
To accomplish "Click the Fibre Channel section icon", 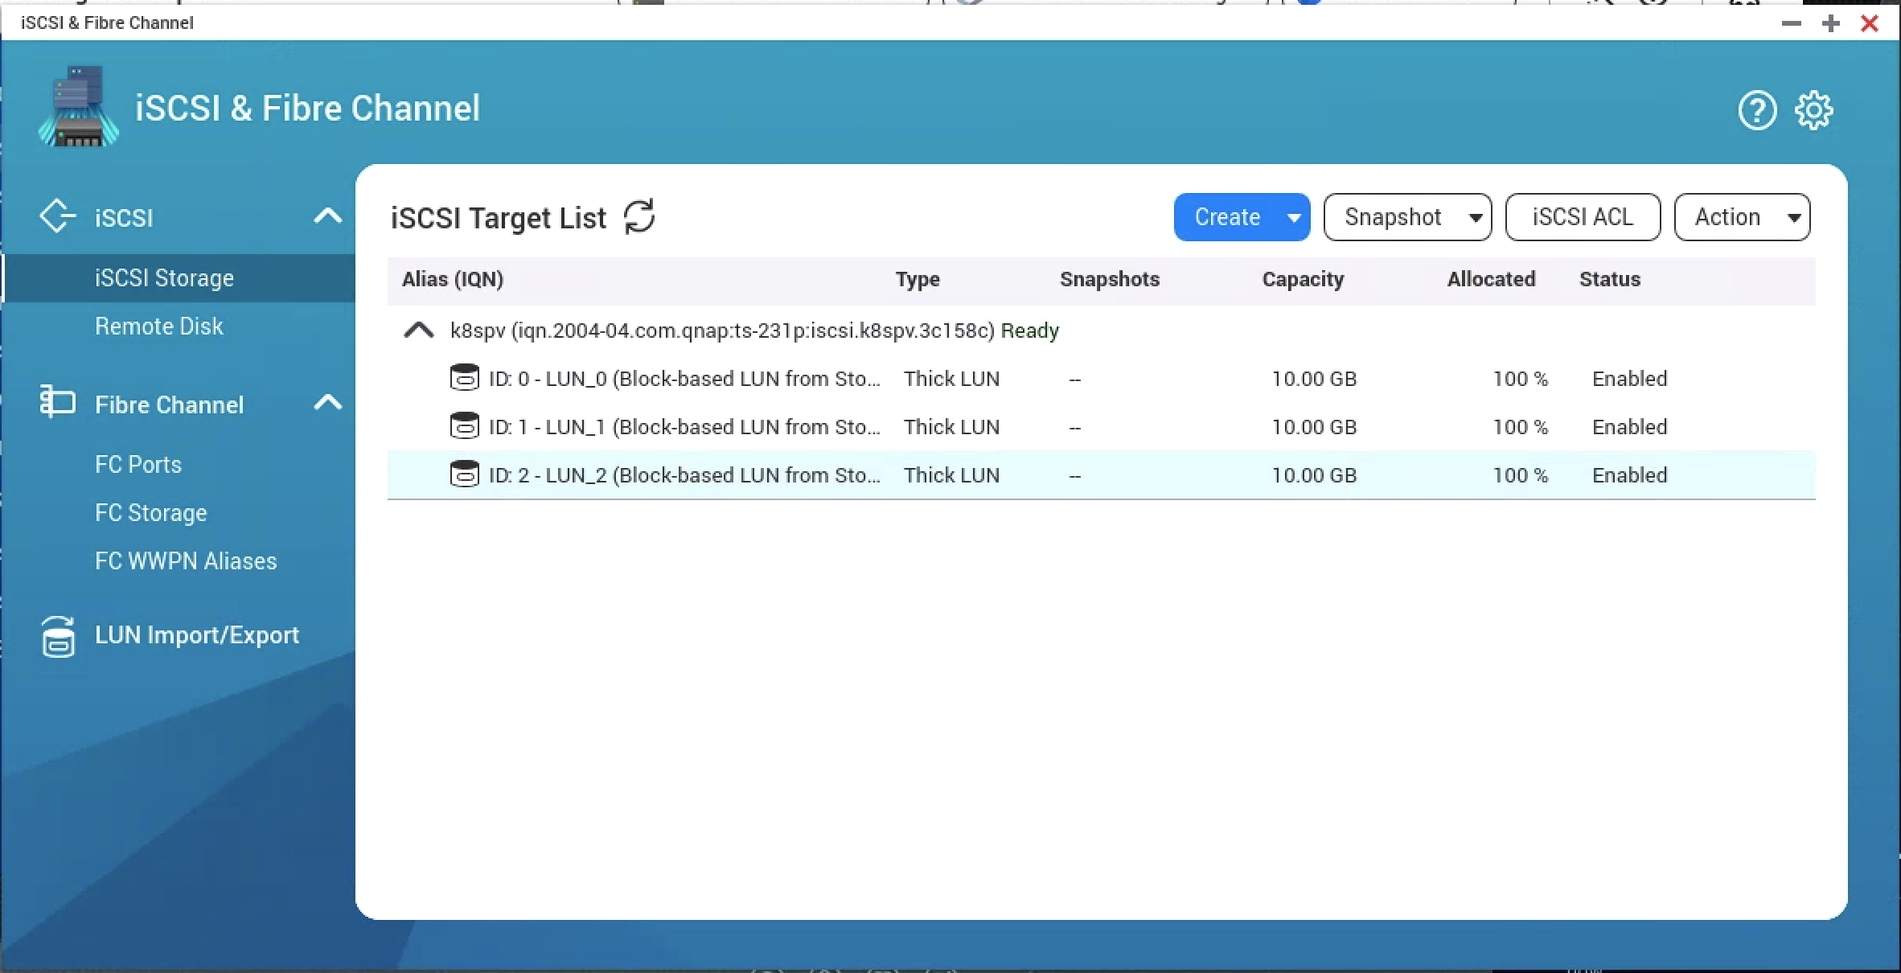I will 57,401.
